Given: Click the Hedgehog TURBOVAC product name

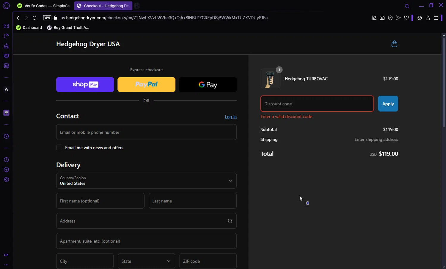Looking at the screenshot, I should pyautogui.click(x=306, y=79).
